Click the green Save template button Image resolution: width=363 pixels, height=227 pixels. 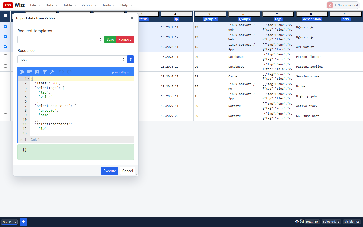[x=110, y=39]
